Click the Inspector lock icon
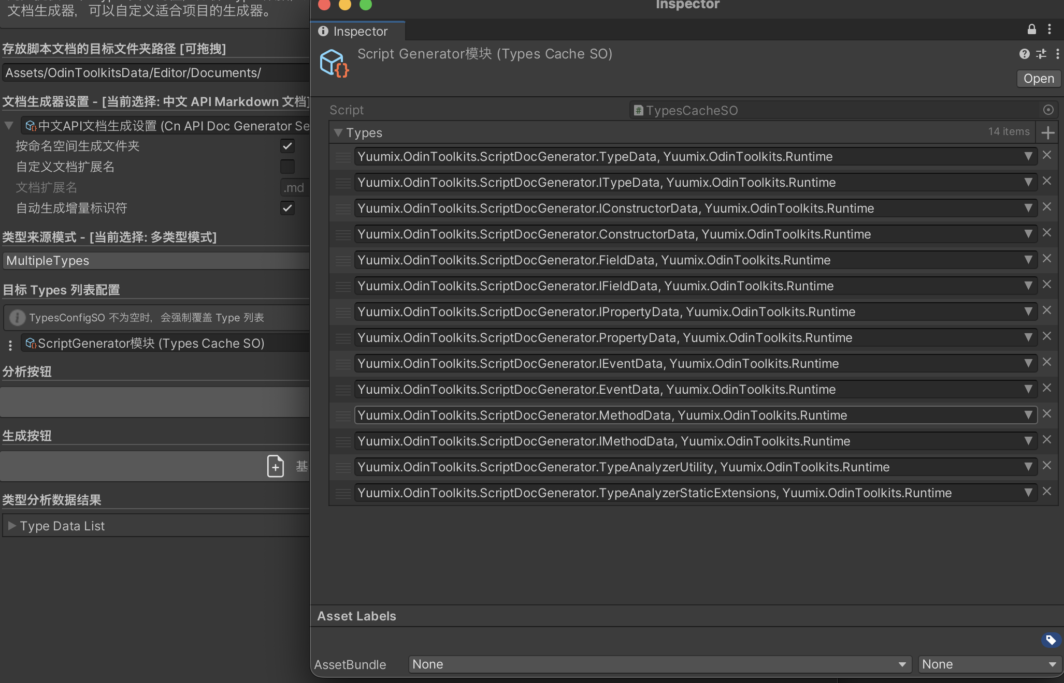This screenshot has width=1064, height=683. click(x=1031, y=29)
